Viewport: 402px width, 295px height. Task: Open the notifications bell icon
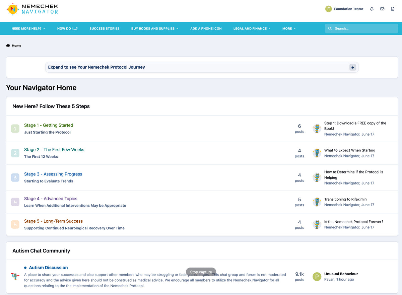(x=372, y=9)
